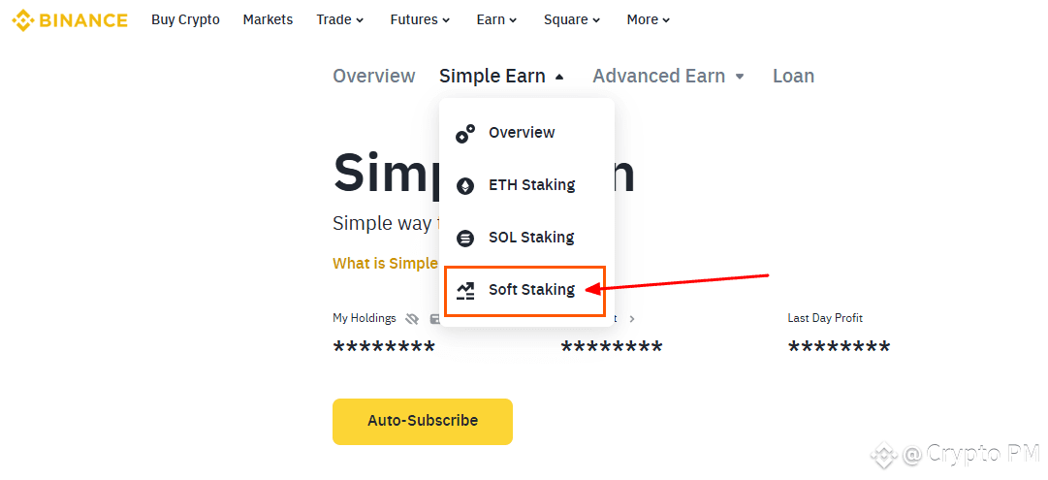Switch to the Loan tab
The width and height of the screenshot is (1048, 480).
(x=793, y=77)
